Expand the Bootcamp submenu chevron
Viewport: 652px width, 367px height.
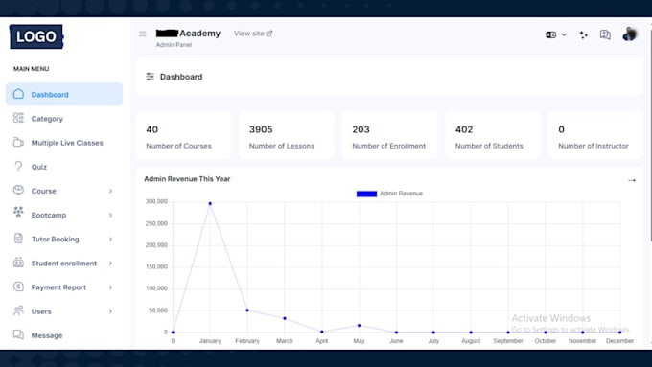(x=110, y=215)
